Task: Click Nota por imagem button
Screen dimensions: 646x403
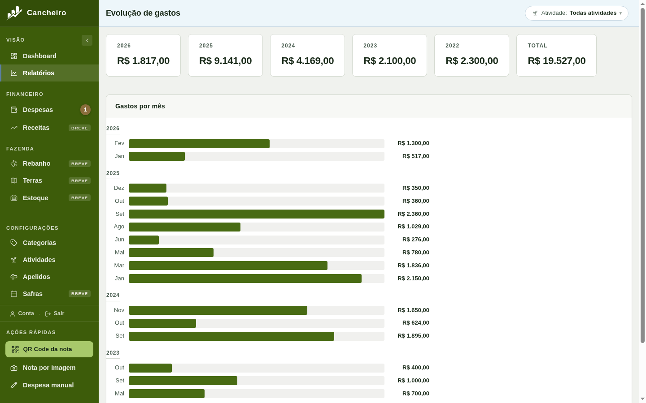Action: pyautogui.click(x=49, y=368)
